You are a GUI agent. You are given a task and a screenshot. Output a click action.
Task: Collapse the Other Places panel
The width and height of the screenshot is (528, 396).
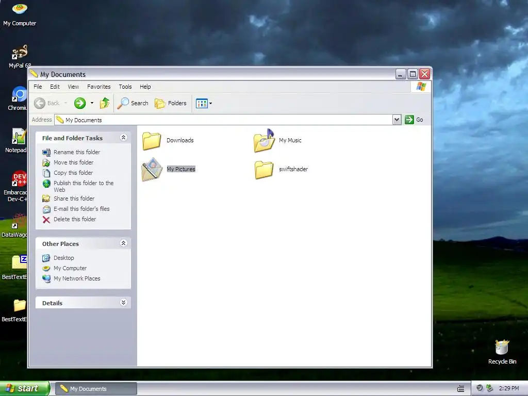(x=124, y=243)
